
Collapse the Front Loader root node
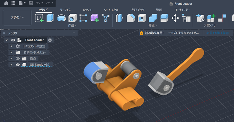coord(7,40)
